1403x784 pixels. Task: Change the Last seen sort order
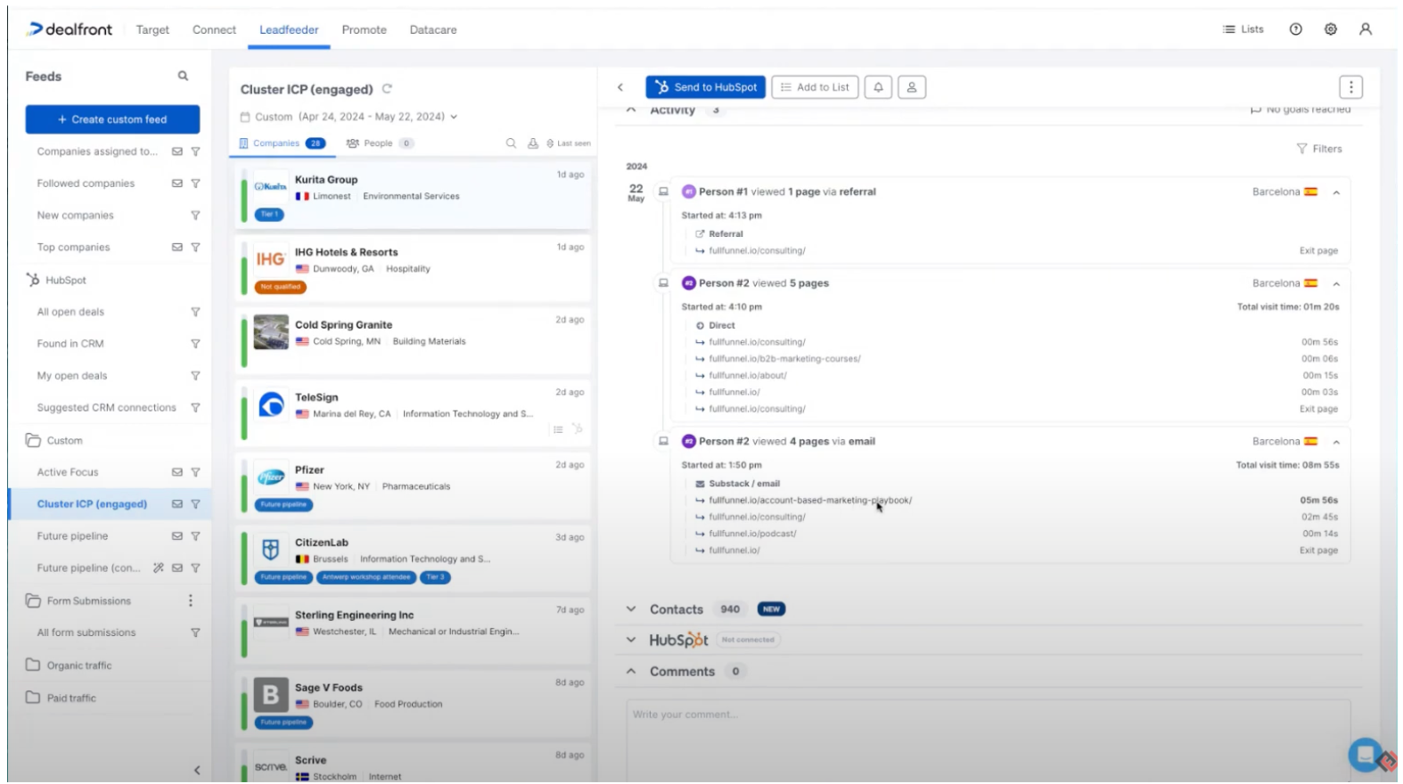pos(569,143)
